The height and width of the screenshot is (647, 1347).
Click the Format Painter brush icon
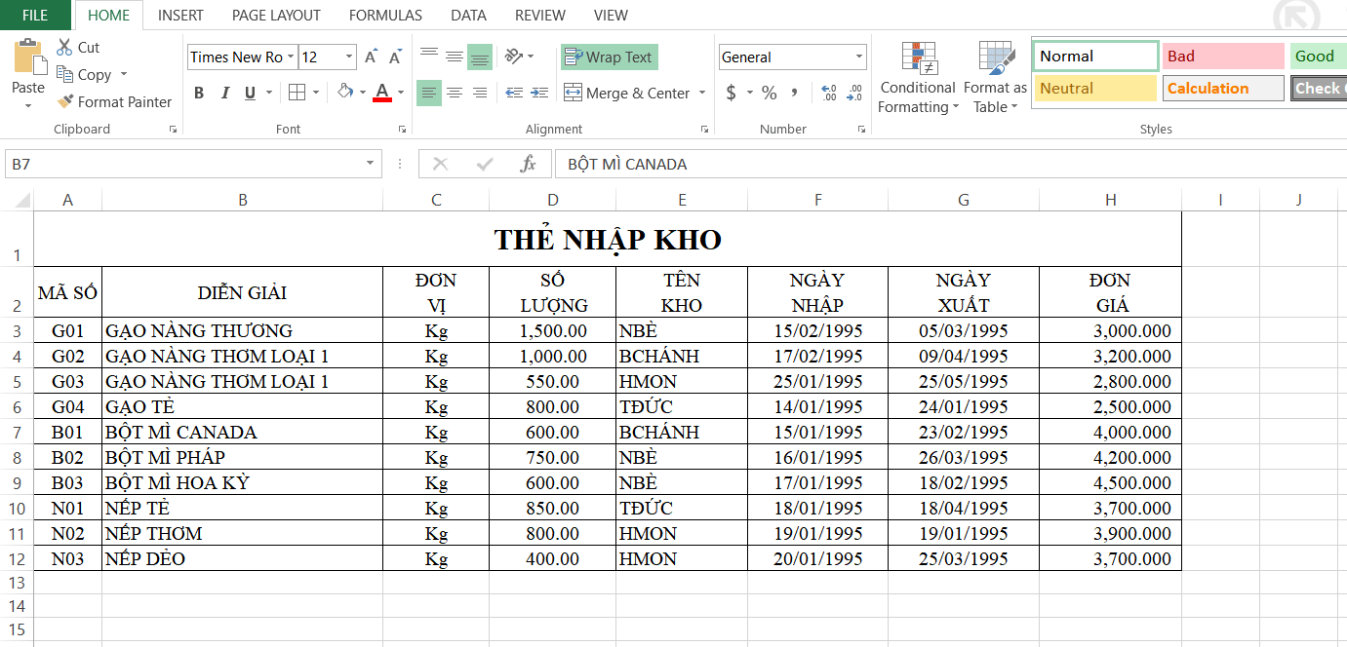pos(65,101)
